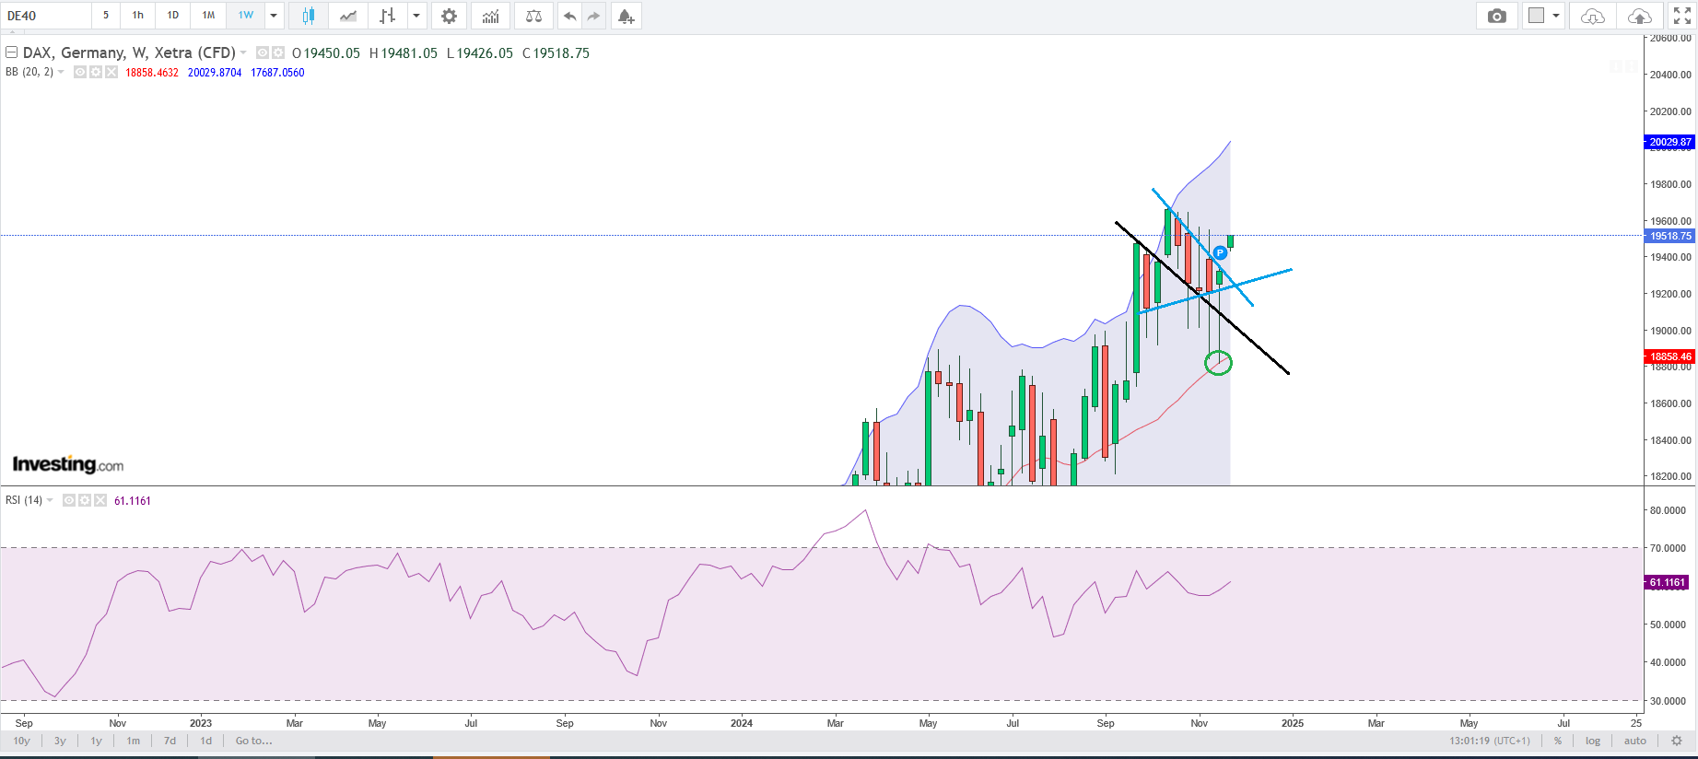Viewport: 1698px width, 759px height.
Task: Click the load chart cloud-download icon
Action: (x=1592, y=16)
